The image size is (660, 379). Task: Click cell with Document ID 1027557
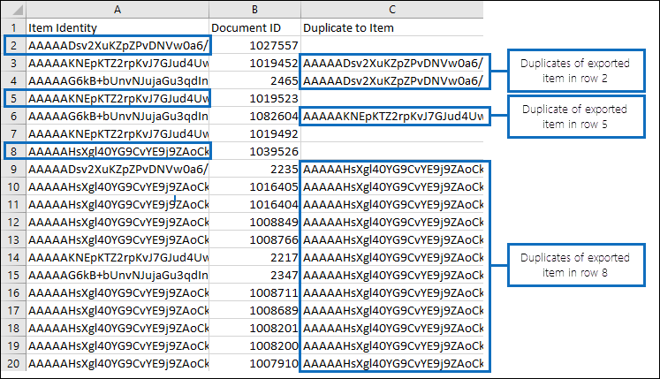pos(254,45)
